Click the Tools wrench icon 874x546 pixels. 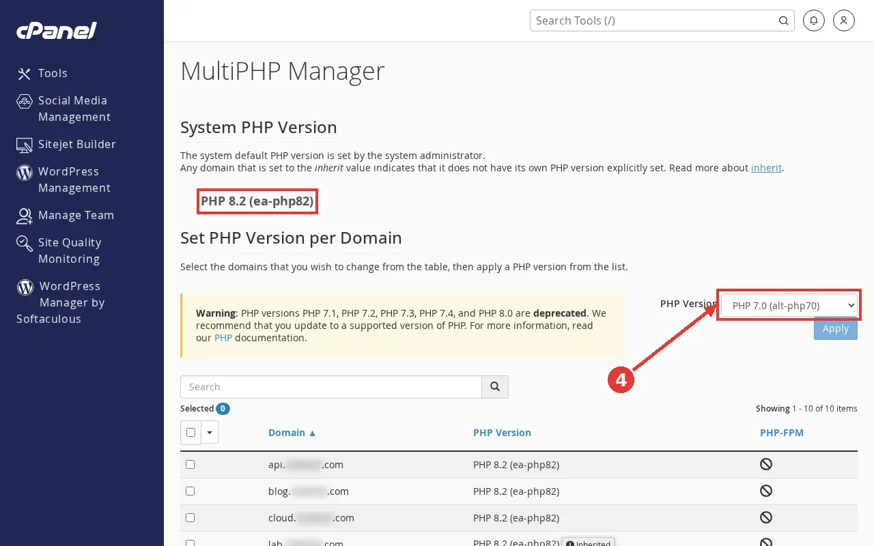point(25,74)
